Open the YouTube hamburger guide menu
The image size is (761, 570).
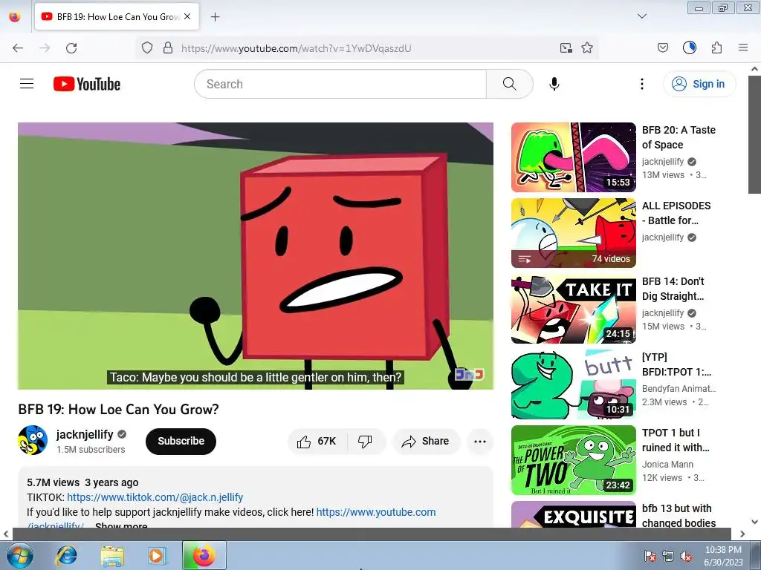[27, 84]
